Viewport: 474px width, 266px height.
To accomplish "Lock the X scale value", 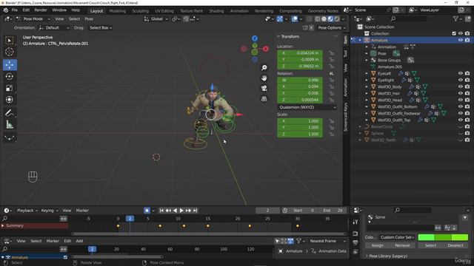I will [332, 121].
